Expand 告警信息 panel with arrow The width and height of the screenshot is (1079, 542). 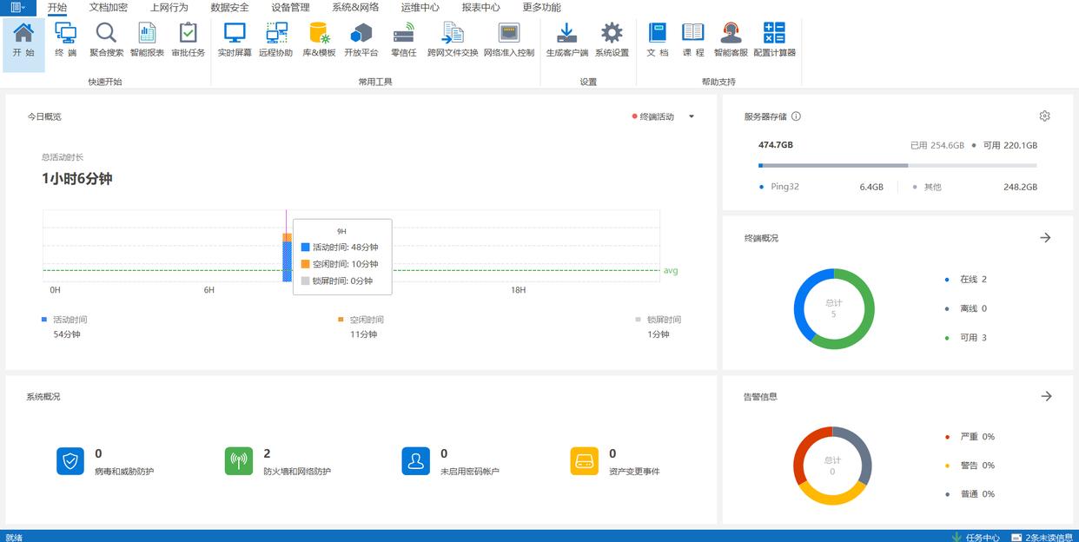tap(1046, 396)
